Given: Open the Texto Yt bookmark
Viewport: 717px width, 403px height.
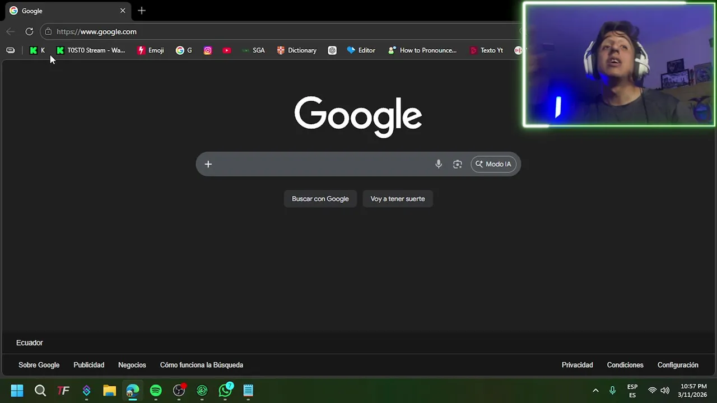Looking at the screenshot, I should [486, 50].
